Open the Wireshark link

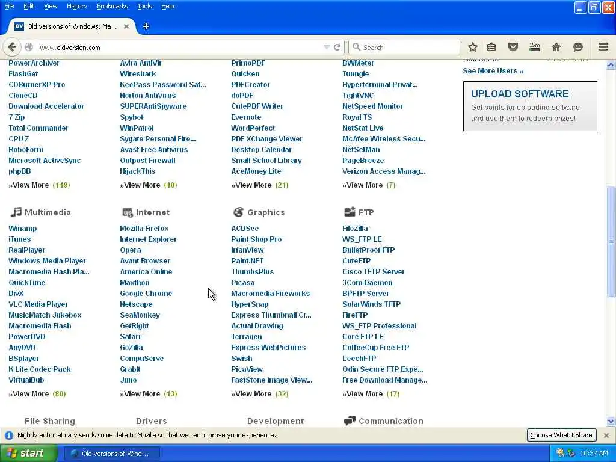(x=138, y=74)
